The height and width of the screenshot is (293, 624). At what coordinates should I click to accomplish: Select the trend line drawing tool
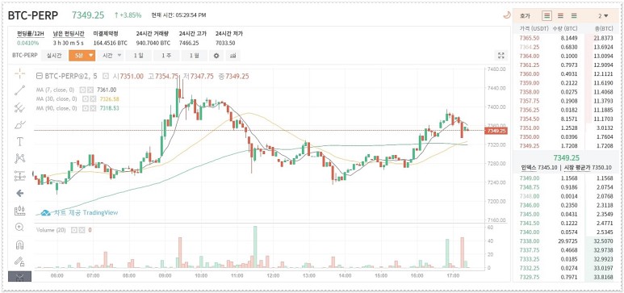pyautogui.click(x=19, y=90)
